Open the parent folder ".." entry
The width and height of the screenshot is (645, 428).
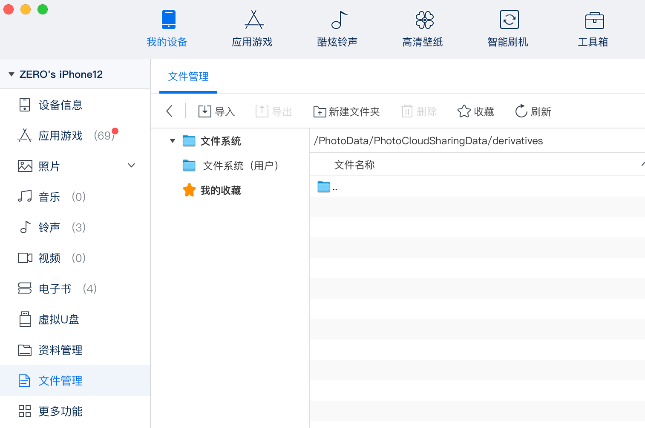click(x=327, y=187)
